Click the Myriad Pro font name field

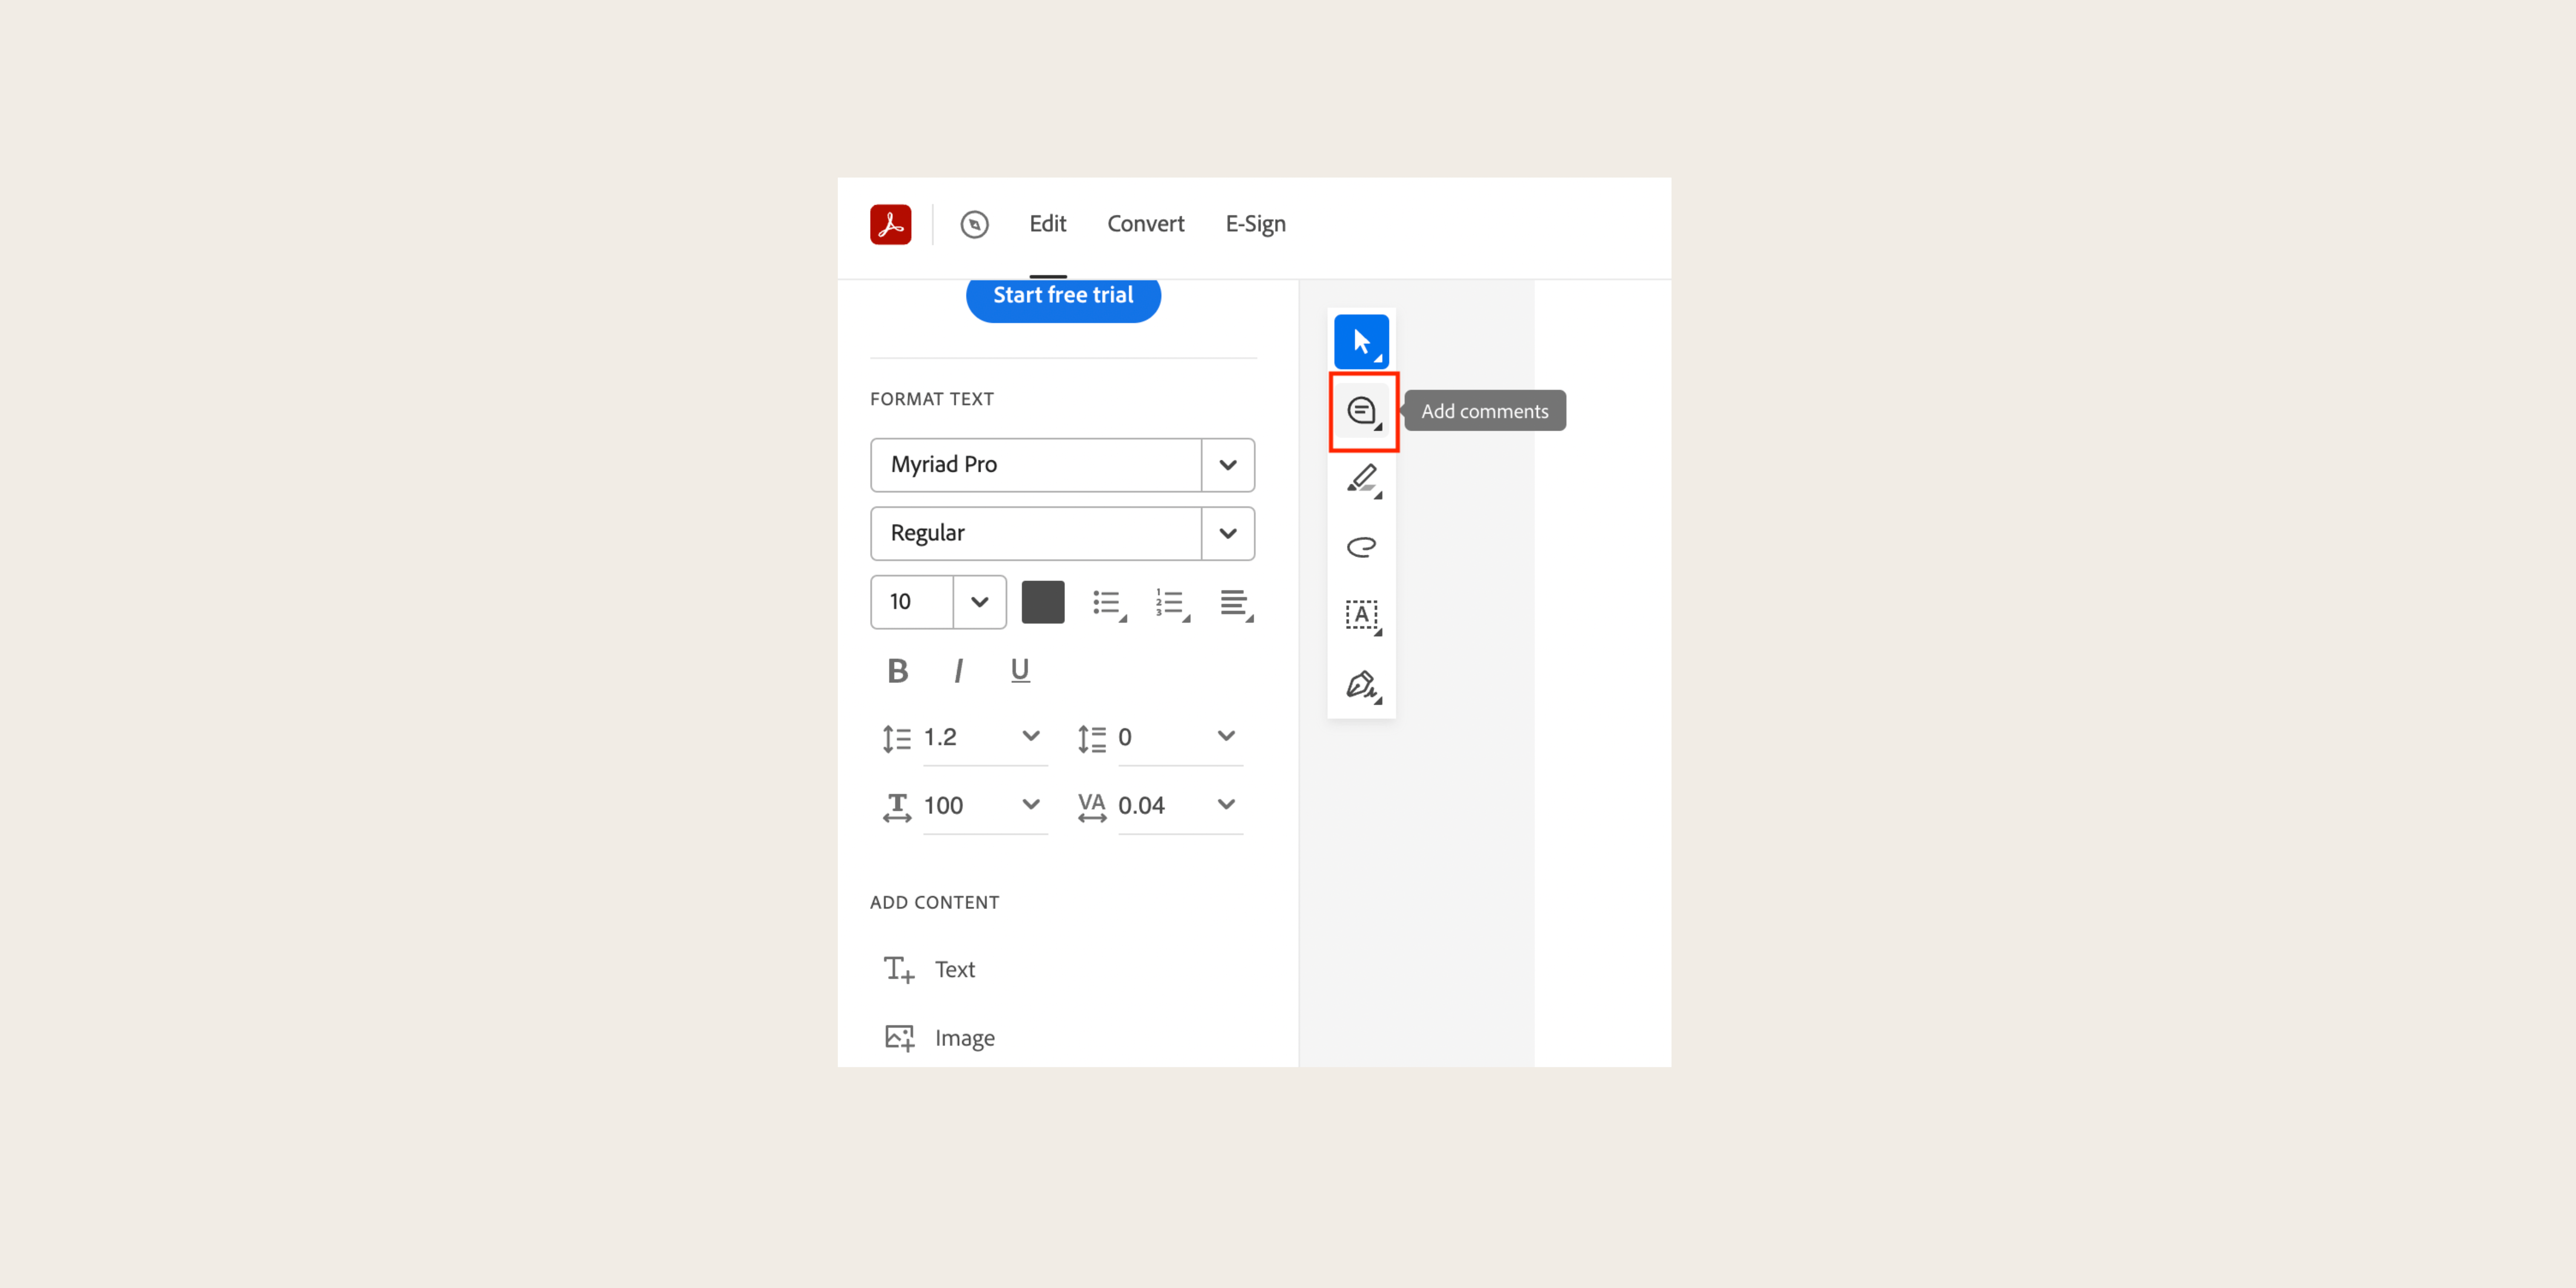[x=1036, y=465]
